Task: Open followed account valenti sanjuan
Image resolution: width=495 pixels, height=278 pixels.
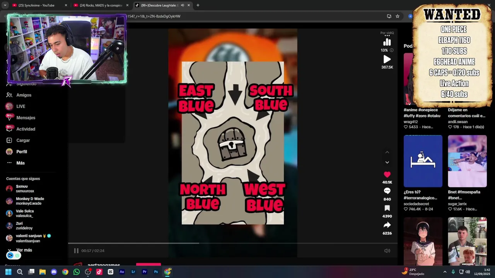Action: coord(33,238)
